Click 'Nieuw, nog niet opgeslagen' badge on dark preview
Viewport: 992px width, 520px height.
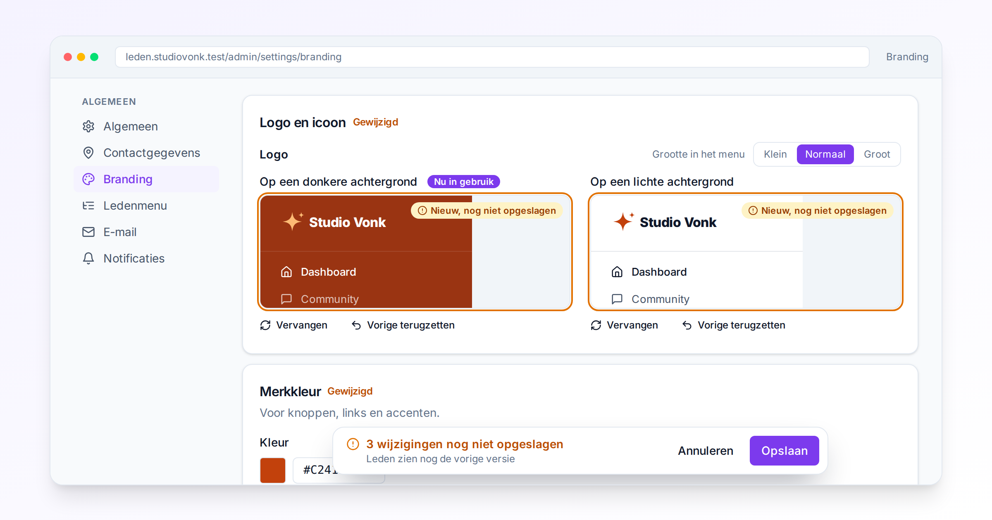coord(487,210)
